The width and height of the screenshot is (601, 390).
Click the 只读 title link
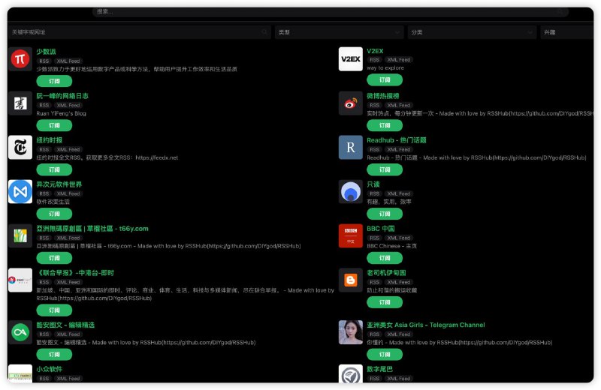[x=373, y=184]
